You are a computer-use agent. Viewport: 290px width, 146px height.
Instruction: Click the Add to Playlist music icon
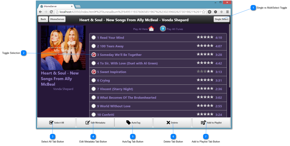[x=203, y=123]
